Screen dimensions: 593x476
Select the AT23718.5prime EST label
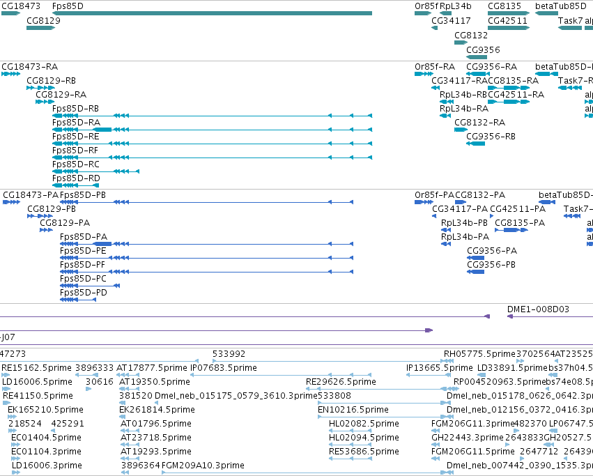156,438
